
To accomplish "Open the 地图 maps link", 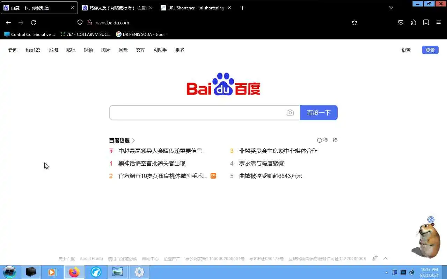I will (53, 50).
